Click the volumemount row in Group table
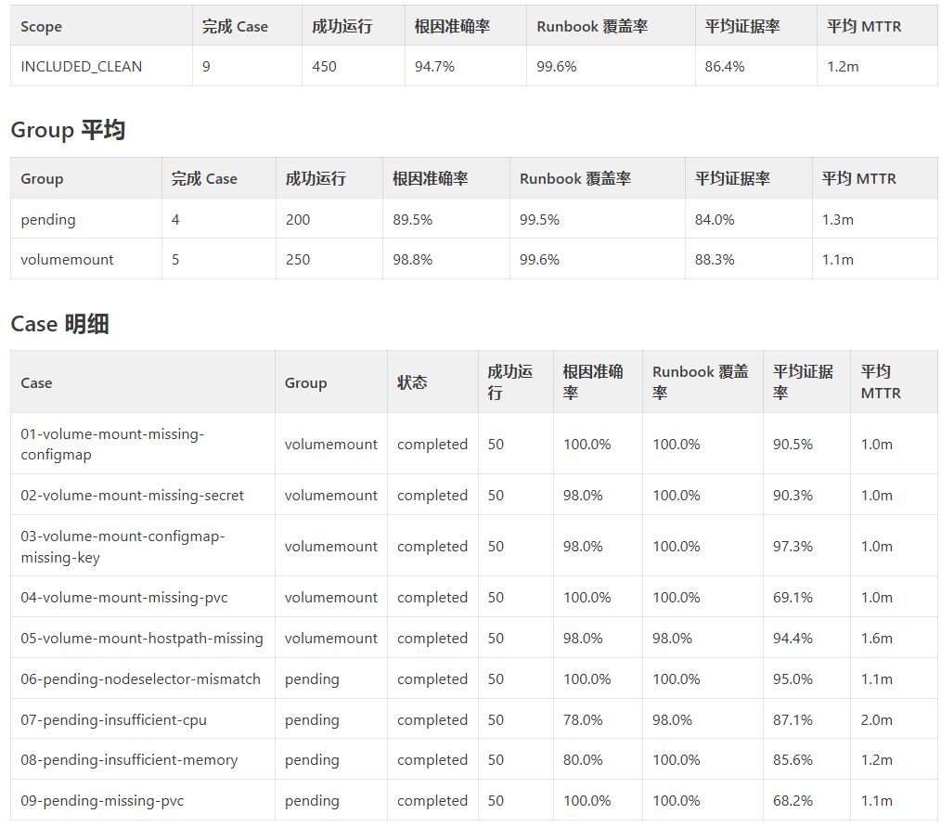 coord(474,259)
